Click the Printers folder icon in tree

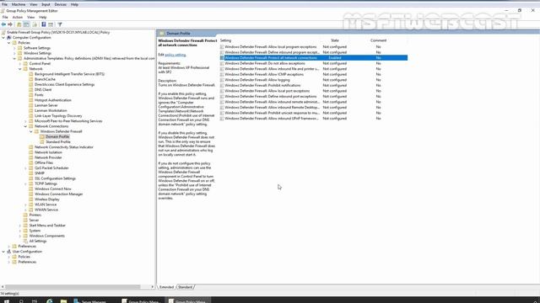pyautogui.click(x=25, y=215)
